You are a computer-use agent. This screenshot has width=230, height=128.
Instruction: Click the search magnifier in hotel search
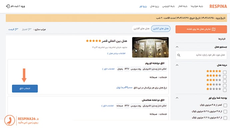tap(179, 55)
